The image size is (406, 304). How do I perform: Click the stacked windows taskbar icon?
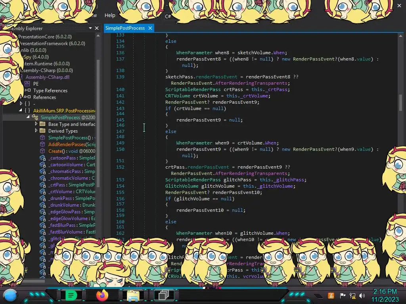164,295
